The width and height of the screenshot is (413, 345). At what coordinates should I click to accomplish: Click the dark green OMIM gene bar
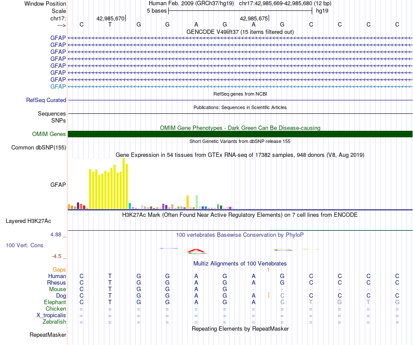tap(240, 134)
